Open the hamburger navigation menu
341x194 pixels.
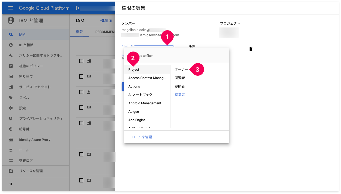(11, 8)
